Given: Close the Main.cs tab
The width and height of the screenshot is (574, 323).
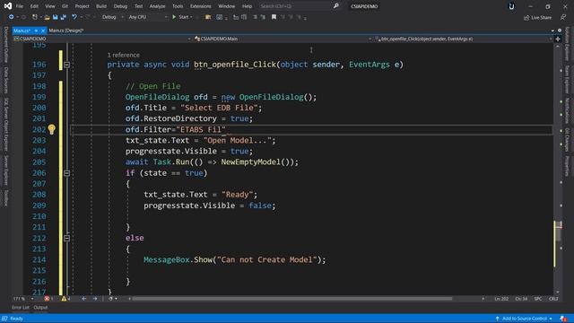Looking at the screenshot, I should [42, 31].
